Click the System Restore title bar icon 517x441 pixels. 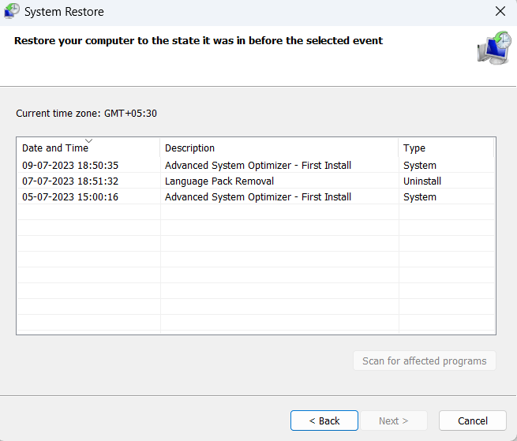pyautogui.click(x=13, y=12)
